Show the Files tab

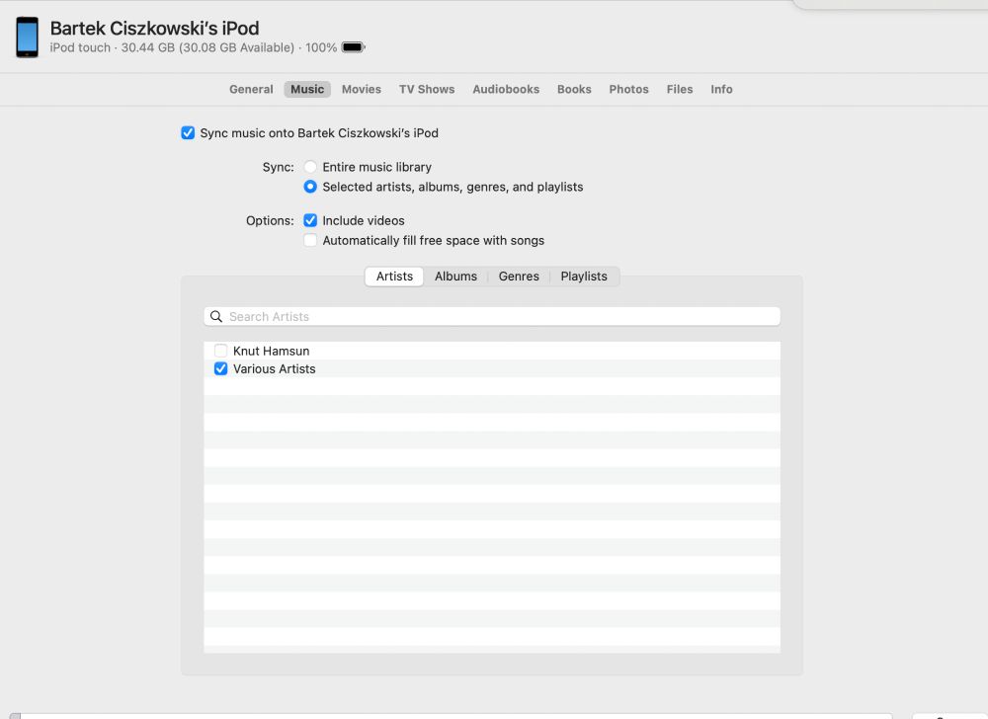click(x=680, y=90)
